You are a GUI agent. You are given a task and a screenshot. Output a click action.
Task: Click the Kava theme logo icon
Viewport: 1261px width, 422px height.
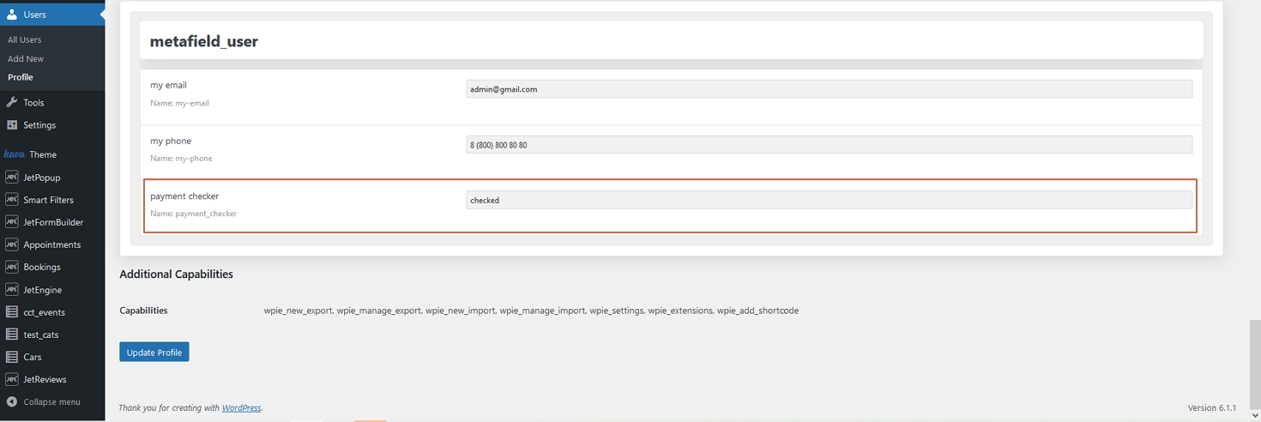pos(15,154)
